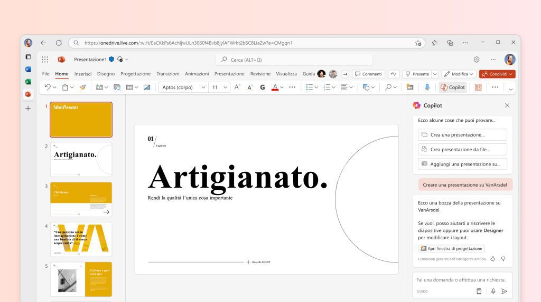
Task: Select slide 2 Artigianato thumbnail
Action: [x=81, y=160]
